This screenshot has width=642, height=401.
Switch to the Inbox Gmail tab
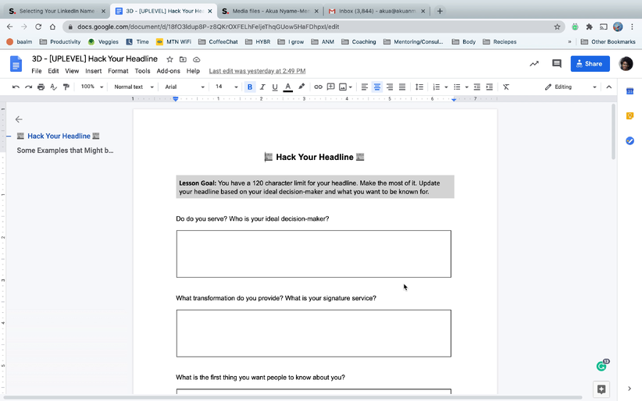pyautogui.click(x=376, y=11)
